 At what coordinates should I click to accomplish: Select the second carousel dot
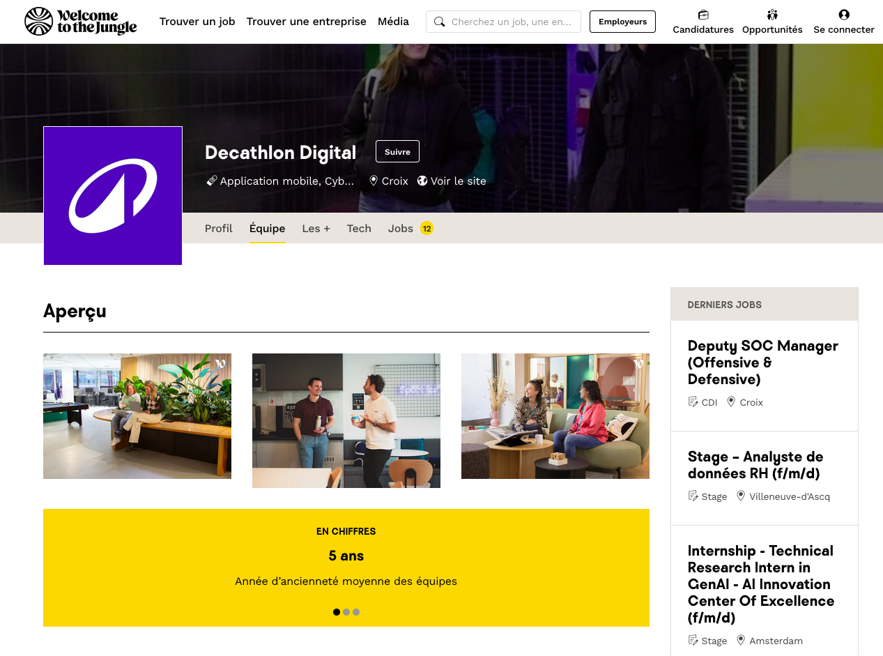coord(346,612)
